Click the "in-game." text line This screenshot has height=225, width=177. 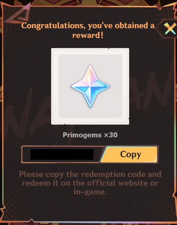(x=90, y=192)
